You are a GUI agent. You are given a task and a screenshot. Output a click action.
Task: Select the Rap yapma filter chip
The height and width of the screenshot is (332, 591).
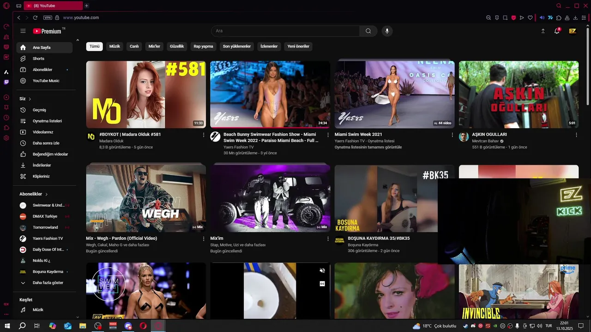pos(203,47)
